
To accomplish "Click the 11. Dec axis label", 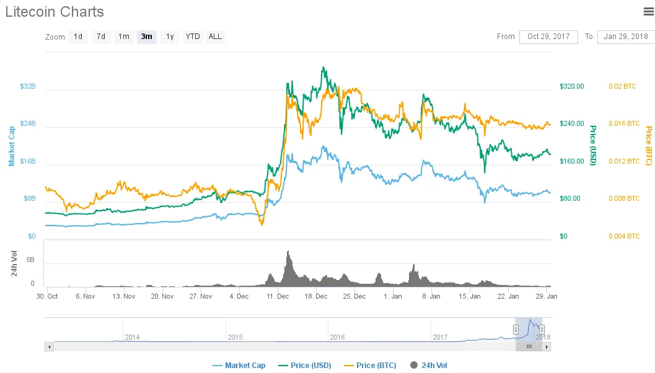I will click(278, 296).
